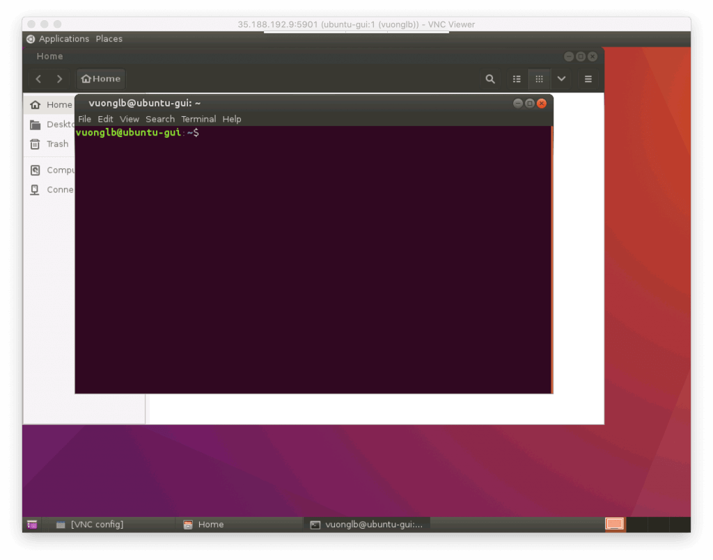713x560 pixels.
Task: Open the terminal Edit menu
Action: [x=105, y=119]
